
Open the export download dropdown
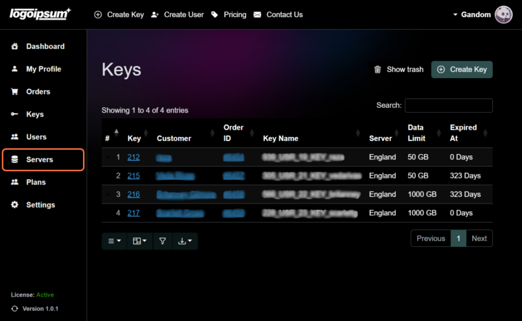pos(184,240)
